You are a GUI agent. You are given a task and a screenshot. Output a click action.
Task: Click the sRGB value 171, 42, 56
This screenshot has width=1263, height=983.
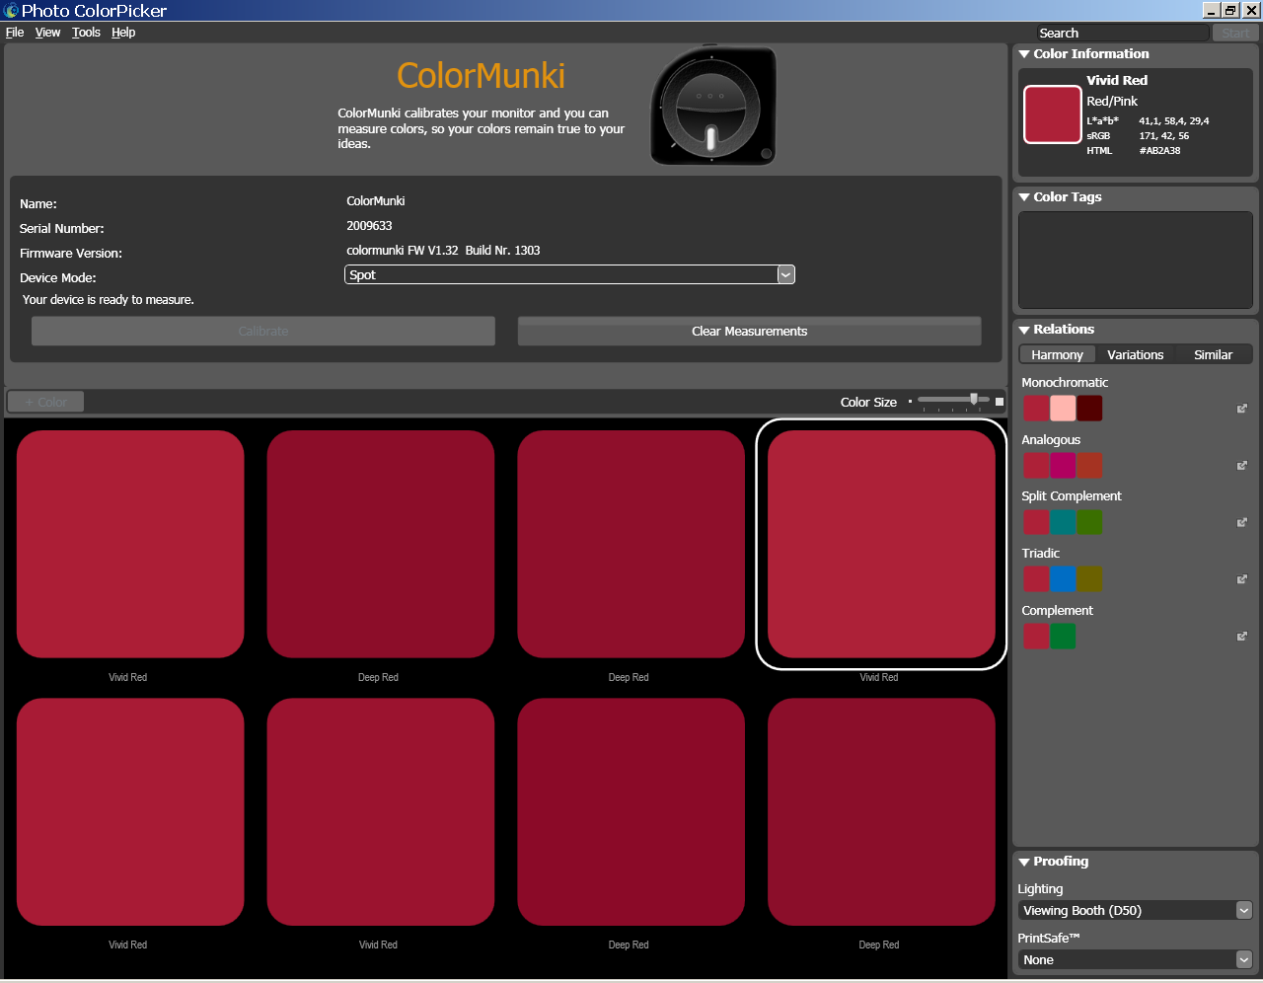pyautogui.click(x=1164, y=136)
